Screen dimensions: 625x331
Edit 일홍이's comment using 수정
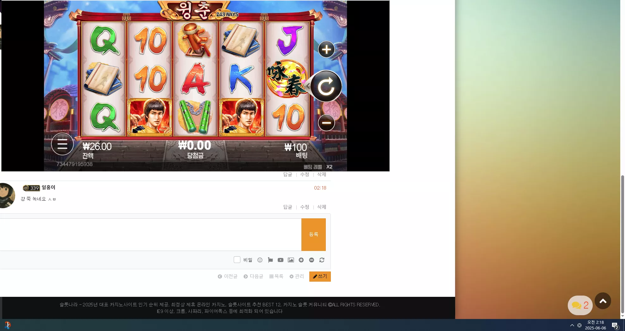click(305, 207)
